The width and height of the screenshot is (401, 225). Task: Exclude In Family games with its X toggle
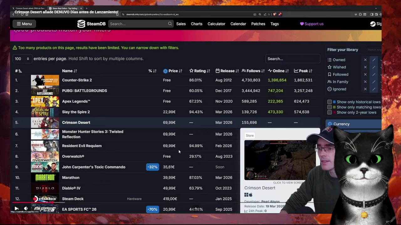coord(365,82)
